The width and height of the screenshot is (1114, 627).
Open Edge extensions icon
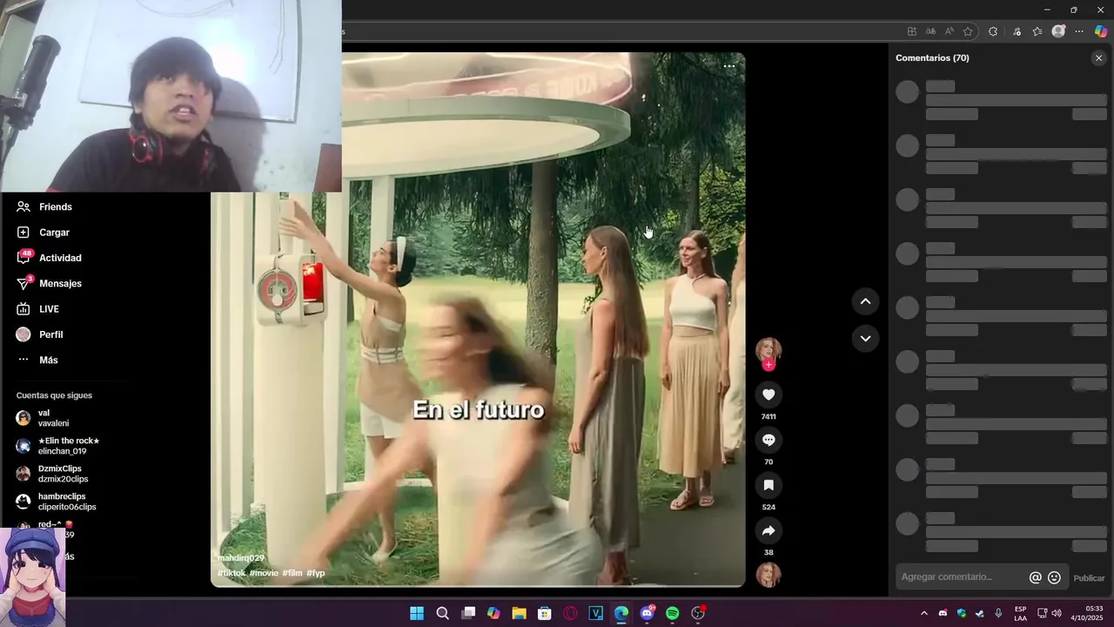point(993,31)
